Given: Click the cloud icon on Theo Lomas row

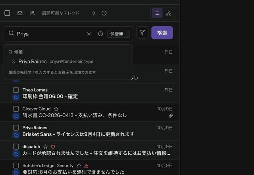Looking at the screenshot, I should coord(16,97).
